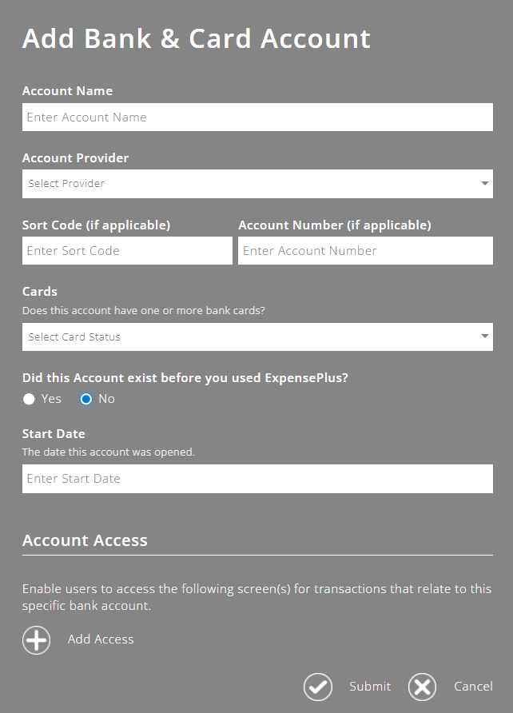This screenshot has width=513, height=713.
Task: Click the Submit checkmark icon
Action: click(317, 687)
